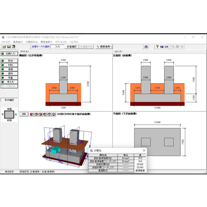Click the 直接基礎 value cell
This screenshot has height=207, width=207.
point(140,170)
